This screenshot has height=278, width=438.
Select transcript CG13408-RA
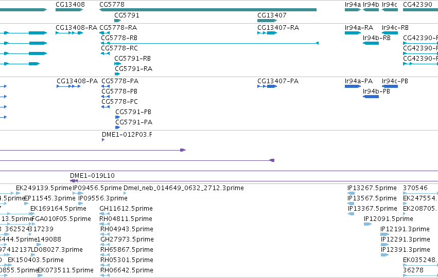click(x=69, y=33)
